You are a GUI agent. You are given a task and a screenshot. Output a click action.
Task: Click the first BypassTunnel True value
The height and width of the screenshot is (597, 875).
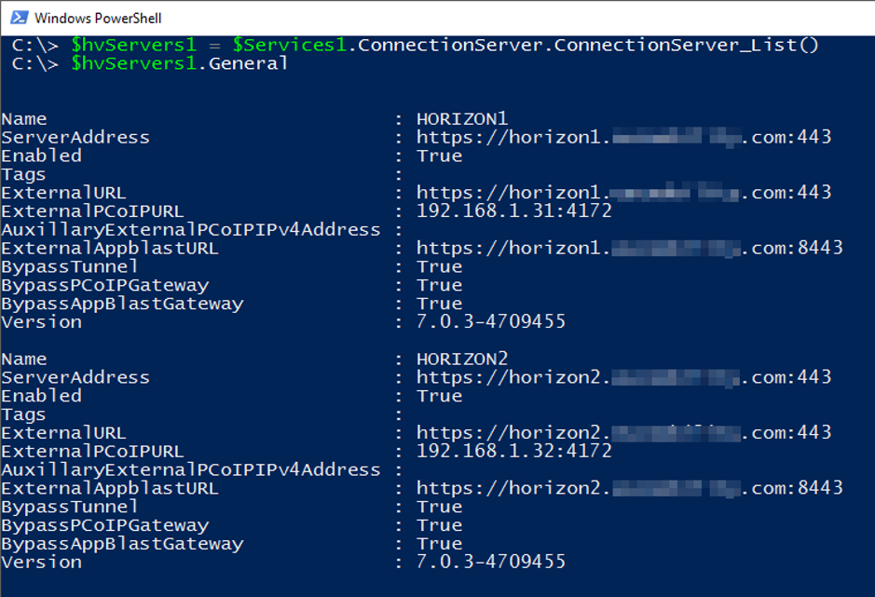(440, 267)
